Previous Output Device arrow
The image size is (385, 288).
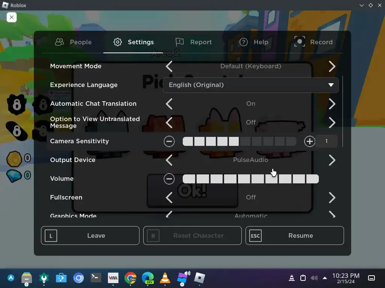169,160
